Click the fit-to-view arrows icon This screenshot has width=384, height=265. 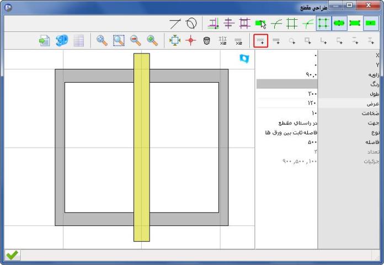(175, 41)
